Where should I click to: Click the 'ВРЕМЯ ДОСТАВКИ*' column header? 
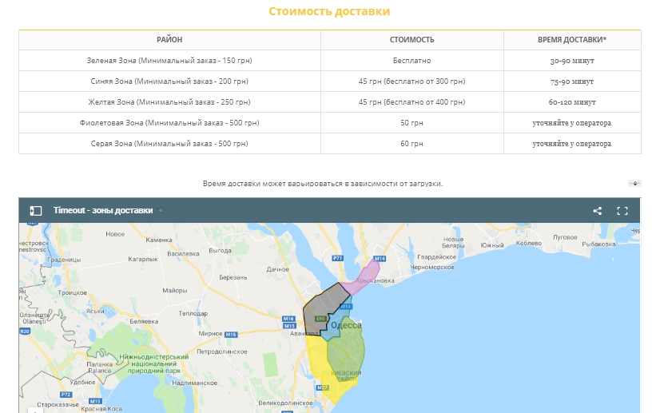pyautogui.click(x=572, y=40)
